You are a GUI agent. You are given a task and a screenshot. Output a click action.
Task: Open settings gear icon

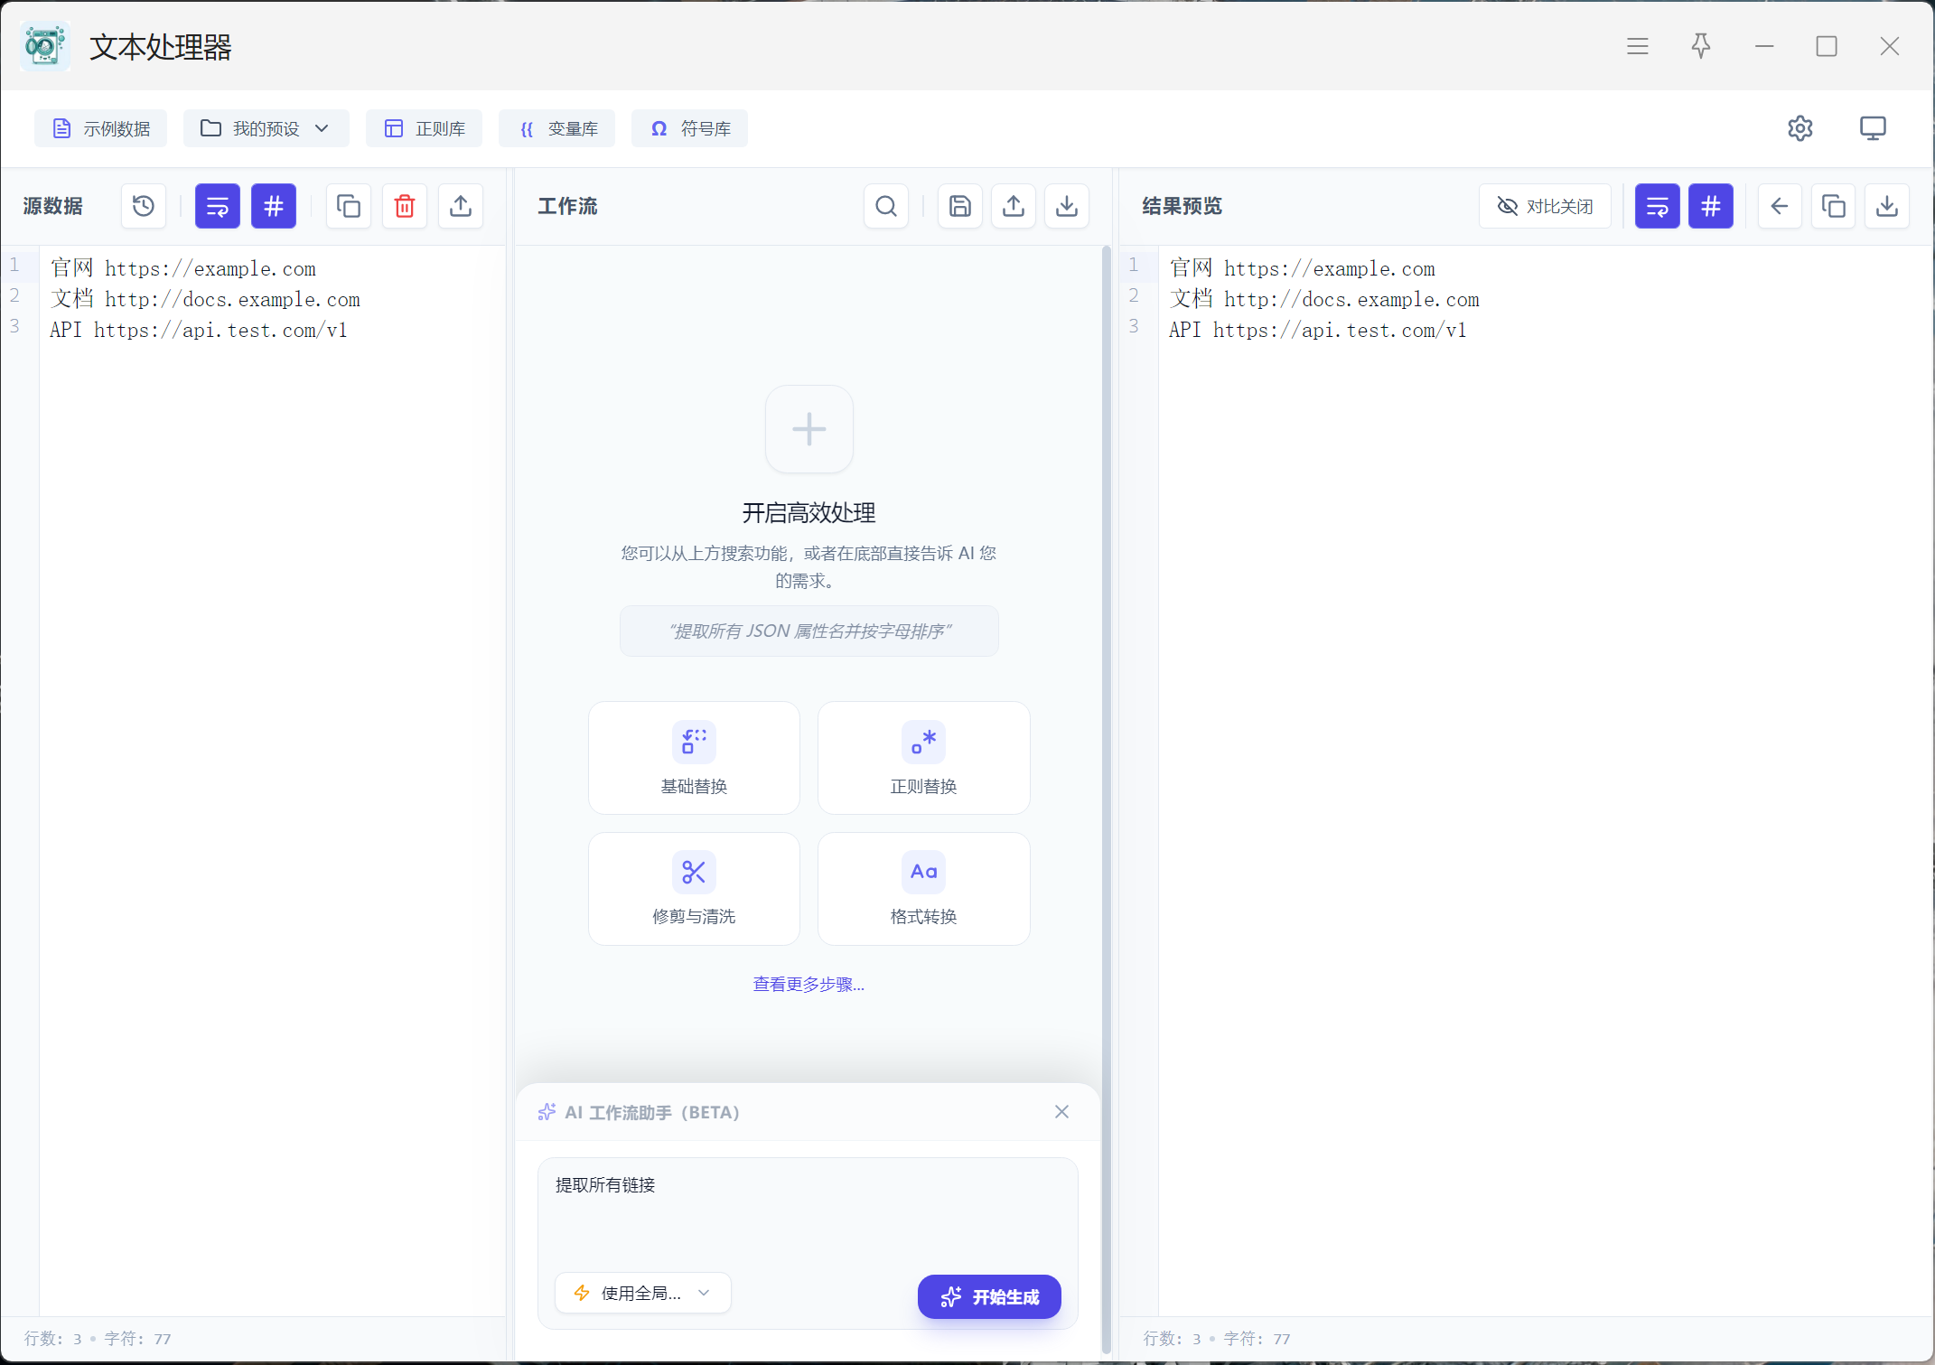point(1800,128)
